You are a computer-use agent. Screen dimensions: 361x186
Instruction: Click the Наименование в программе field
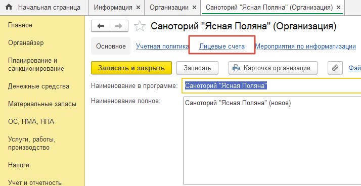272,85
